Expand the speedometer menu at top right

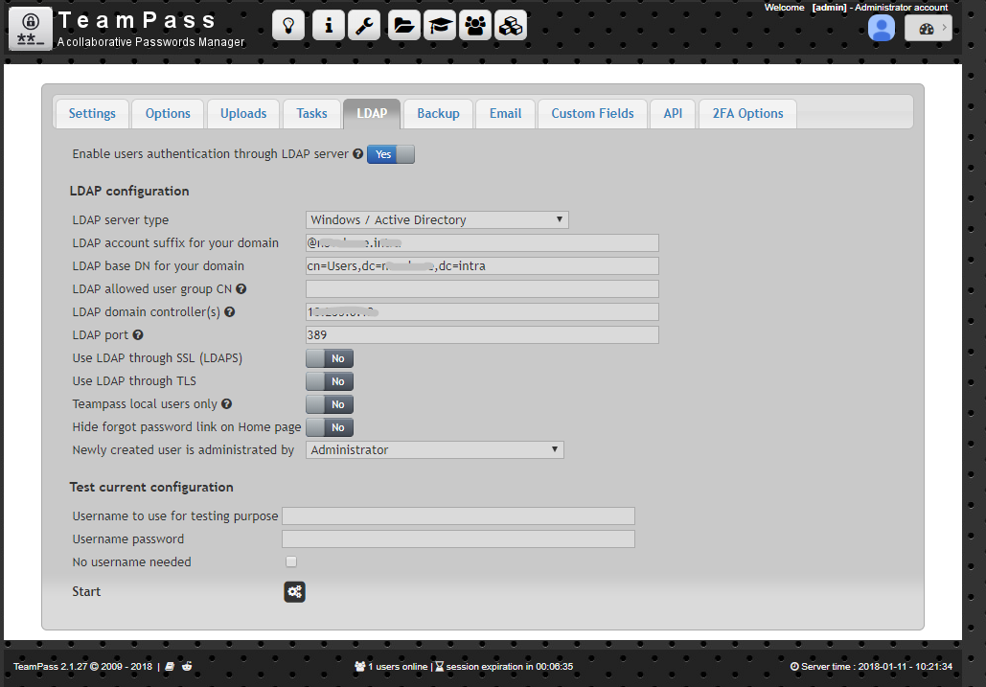click(928, 28)
